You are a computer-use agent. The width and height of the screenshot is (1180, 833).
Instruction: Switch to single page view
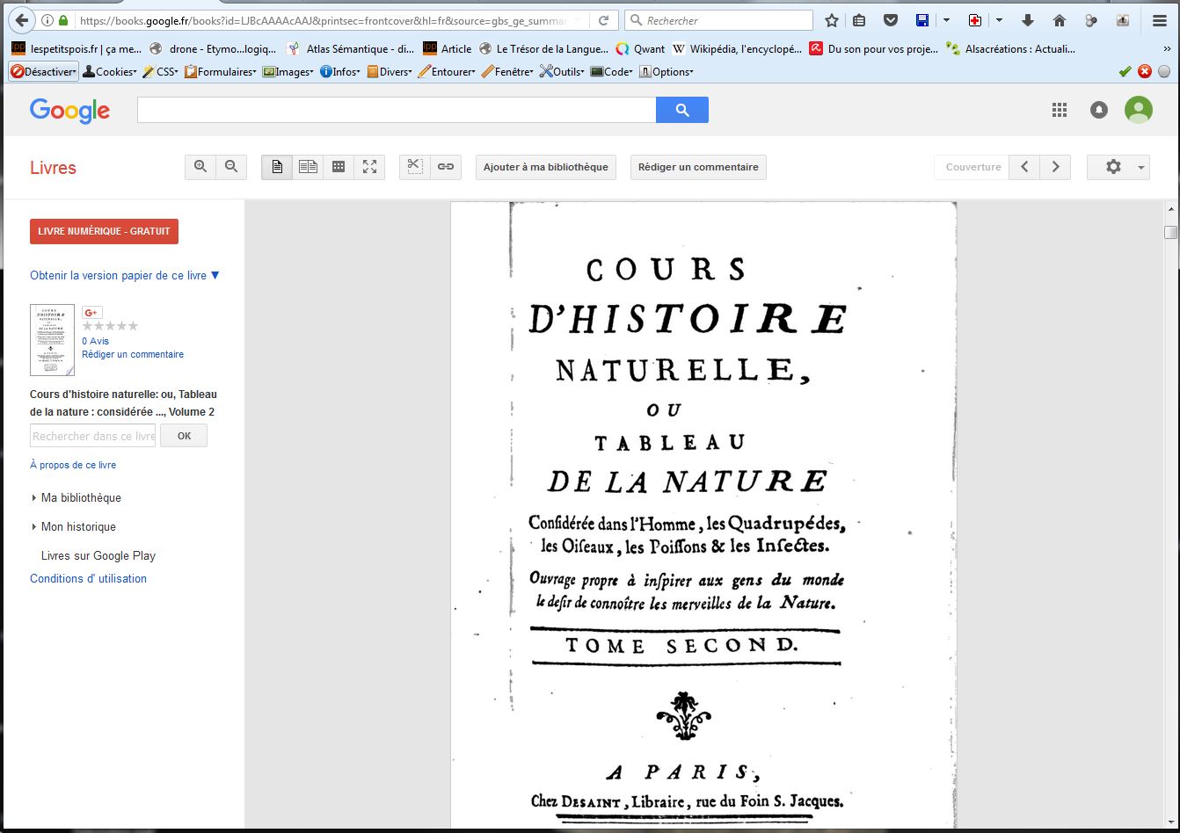pos(277,167)
